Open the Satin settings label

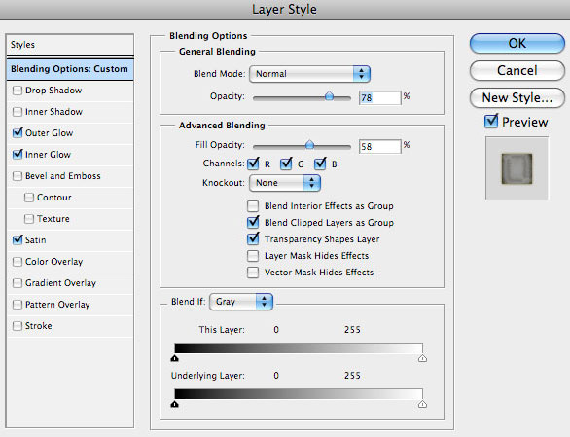pos(36,240)
